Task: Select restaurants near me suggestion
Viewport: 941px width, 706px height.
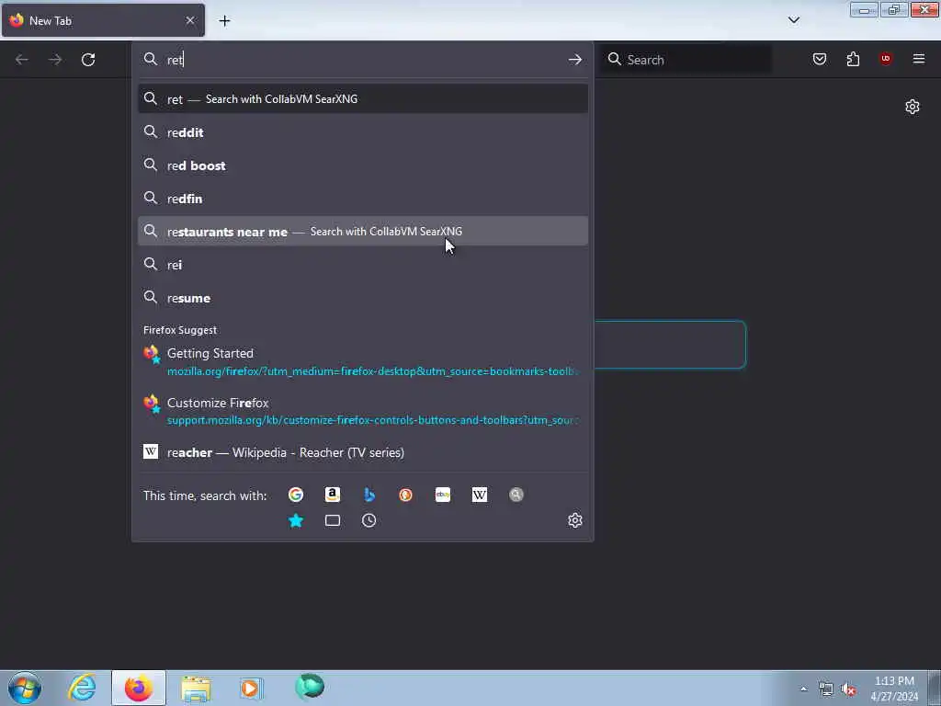Action: coord(362,231)
